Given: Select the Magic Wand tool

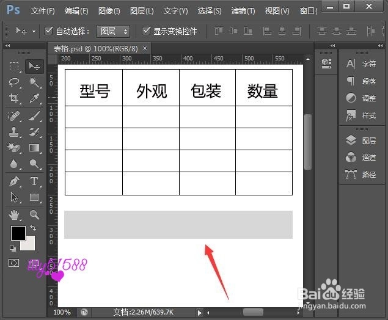Looking at the screenshot, I should point(34,82).
